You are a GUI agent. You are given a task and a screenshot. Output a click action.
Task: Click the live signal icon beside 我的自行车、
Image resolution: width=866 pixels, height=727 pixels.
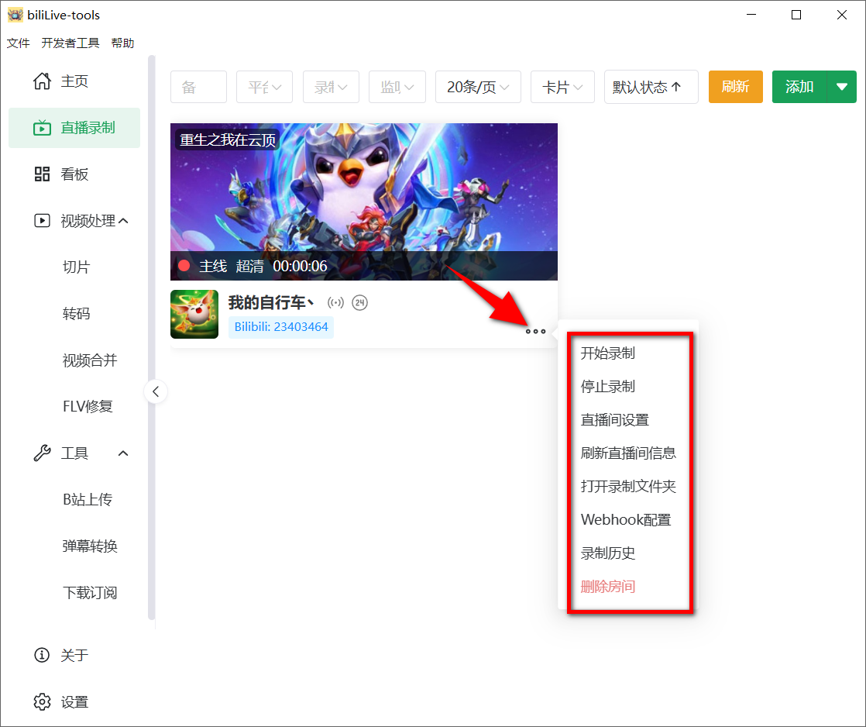[336, 302]
